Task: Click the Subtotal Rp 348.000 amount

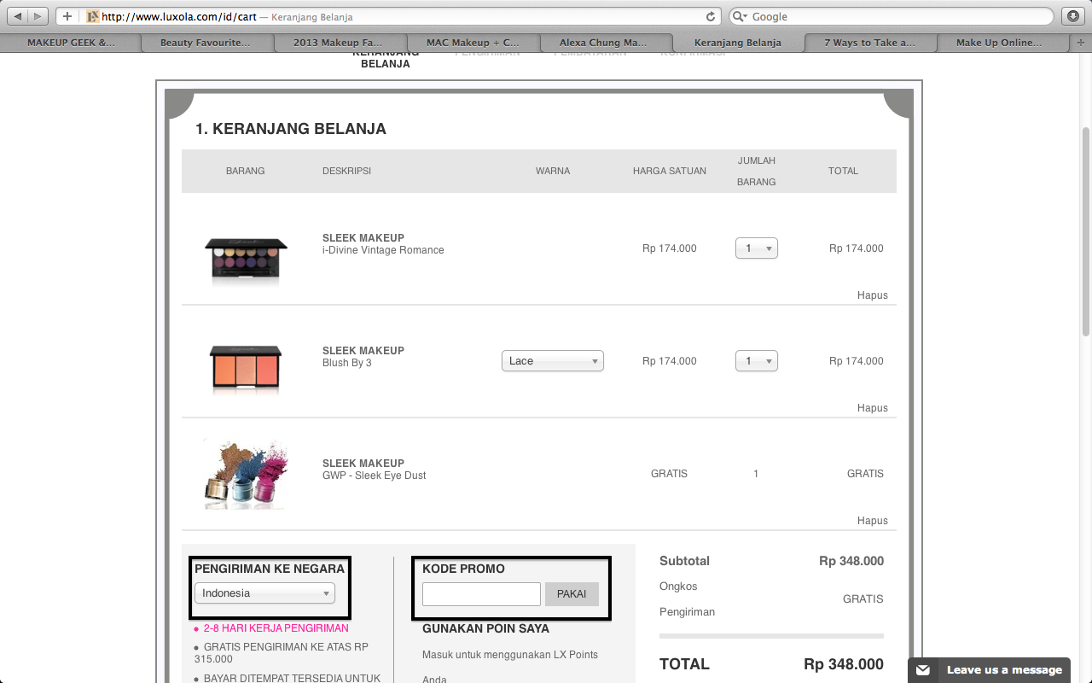Action: tap(851, 561)
